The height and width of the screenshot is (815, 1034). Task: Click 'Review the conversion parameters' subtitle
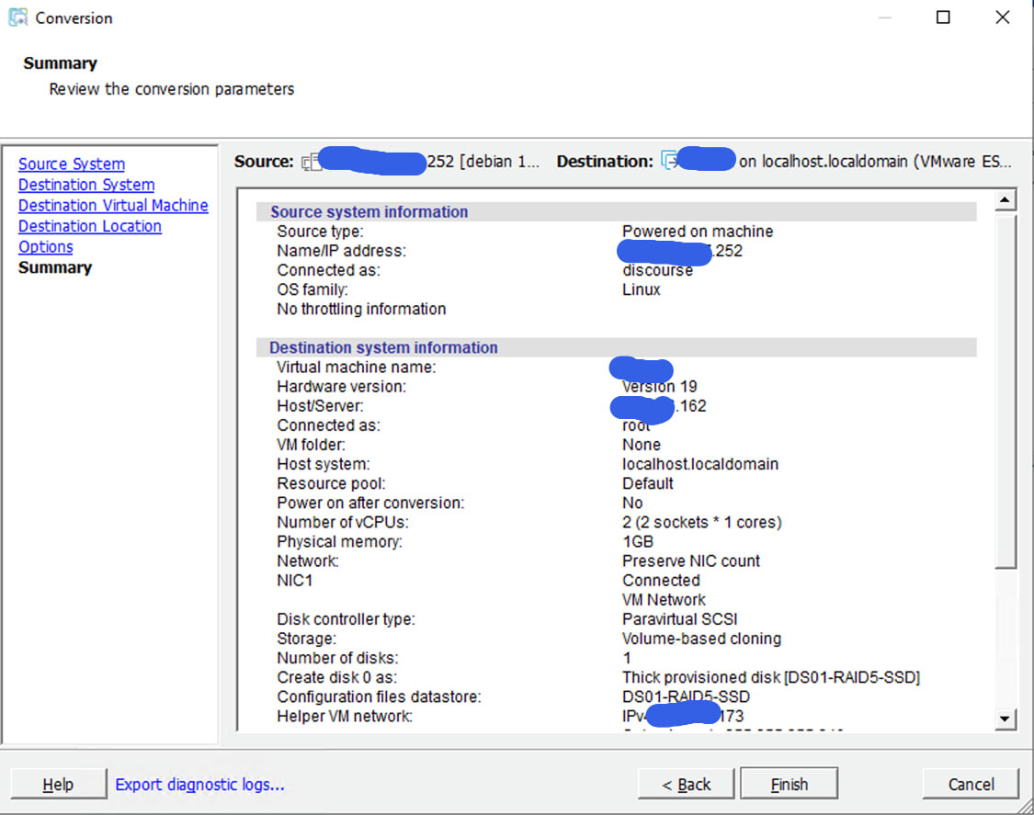[x=172, y=89]
